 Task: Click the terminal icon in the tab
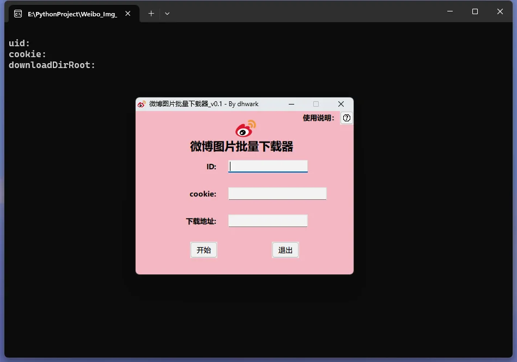coord(18,14)
